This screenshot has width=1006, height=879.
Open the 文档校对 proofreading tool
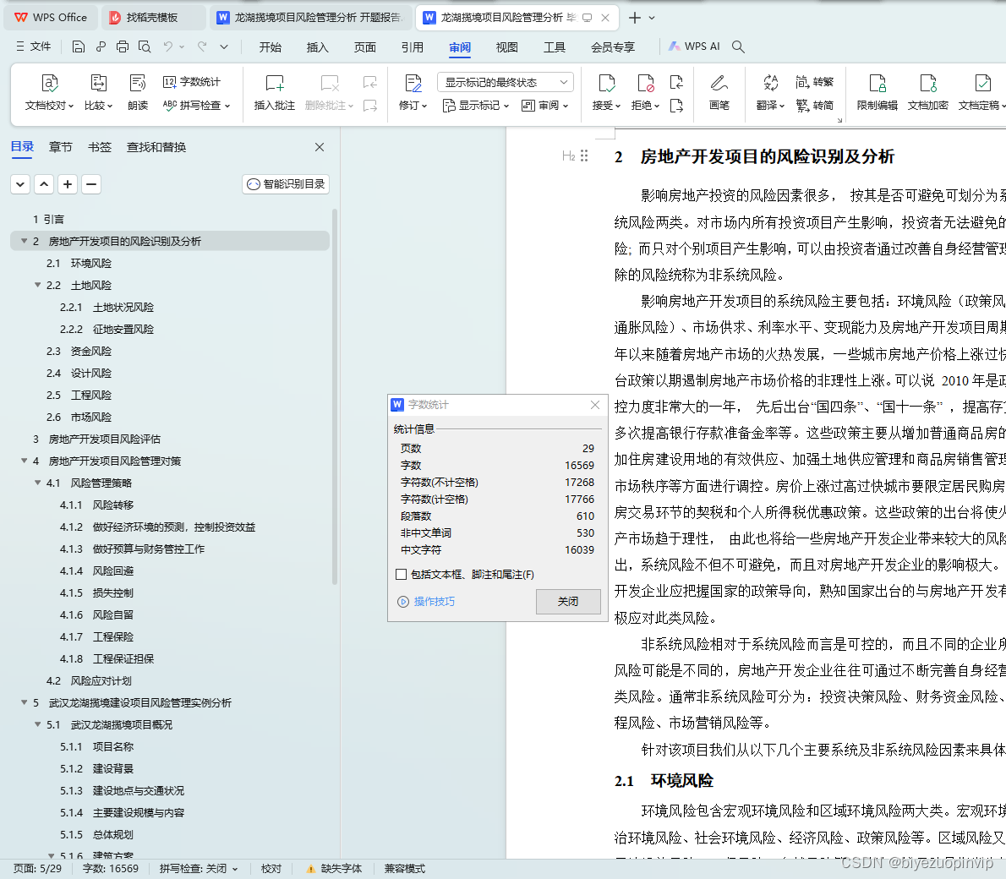(49, 92)
